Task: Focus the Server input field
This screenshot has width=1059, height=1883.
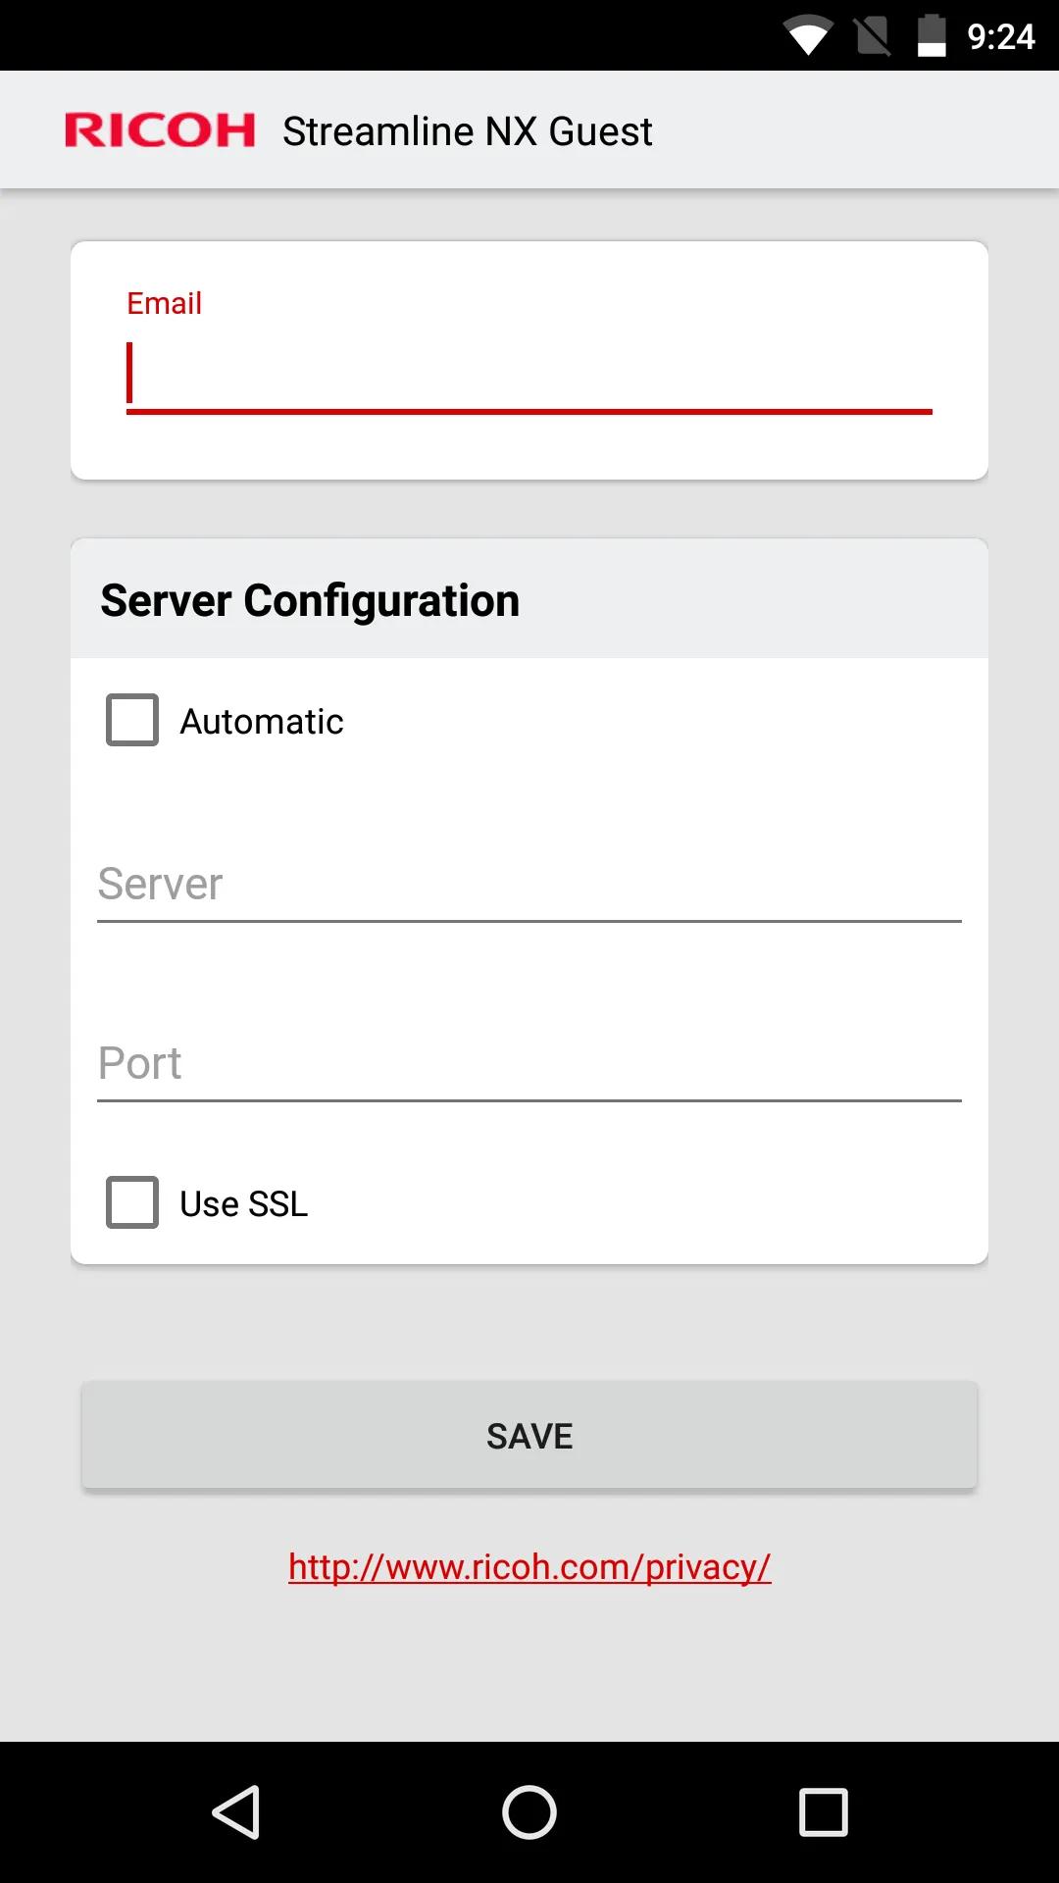Action: 529,885
